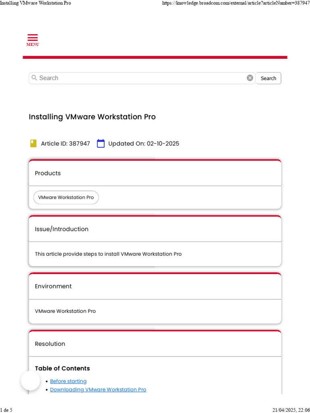Click the yellow Article ID bookmark icon

[x=34, y=143]
